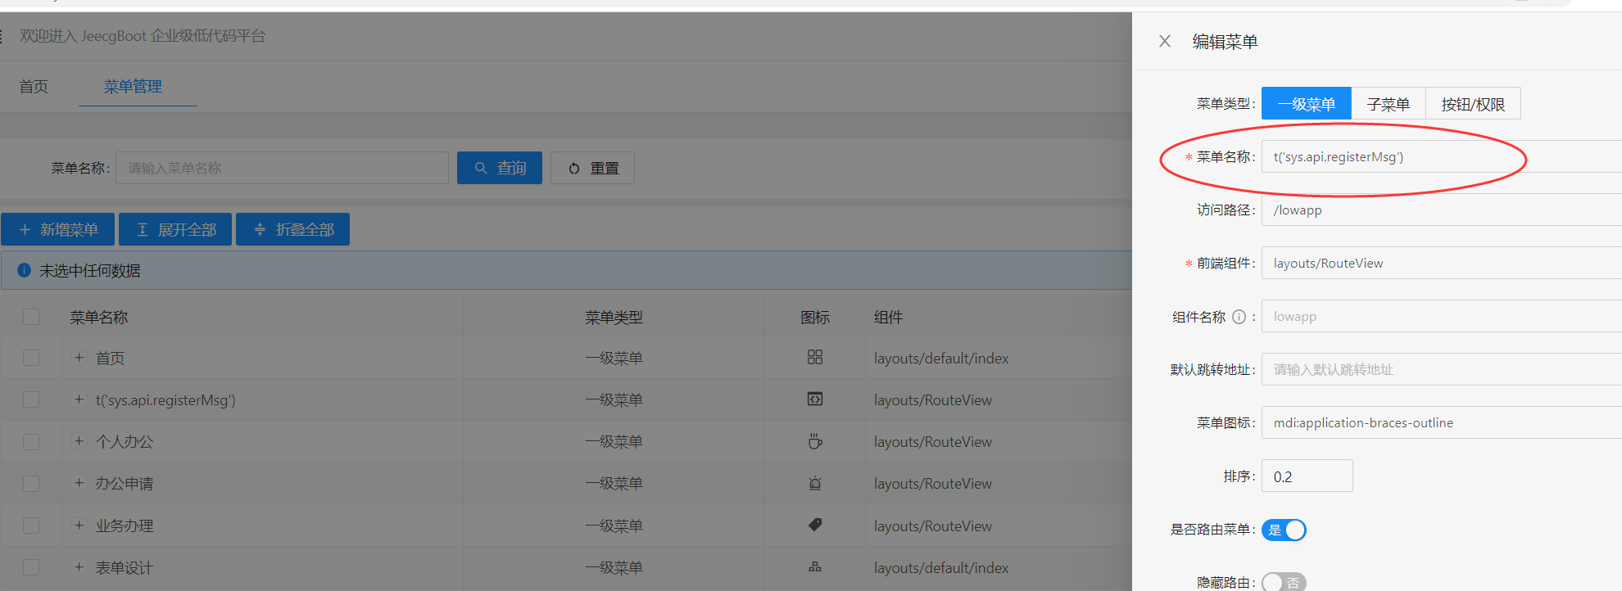This screenshot has width=1622, height=591.
Task: Click the 重置 reset button
Action: pyautogui.click(x=592, y=168)
